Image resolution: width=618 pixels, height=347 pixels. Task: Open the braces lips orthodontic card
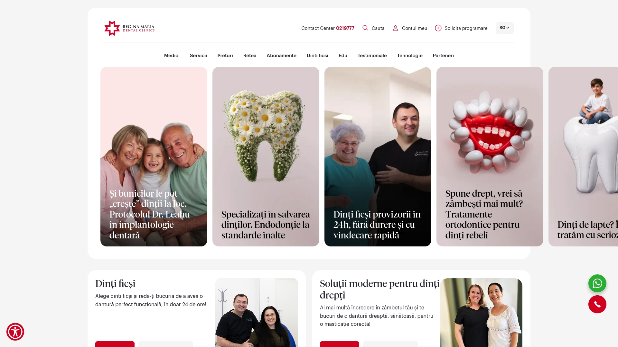[x=490, y=156]
